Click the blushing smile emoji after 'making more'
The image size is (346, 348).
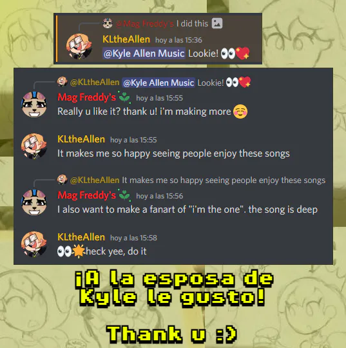240,111
